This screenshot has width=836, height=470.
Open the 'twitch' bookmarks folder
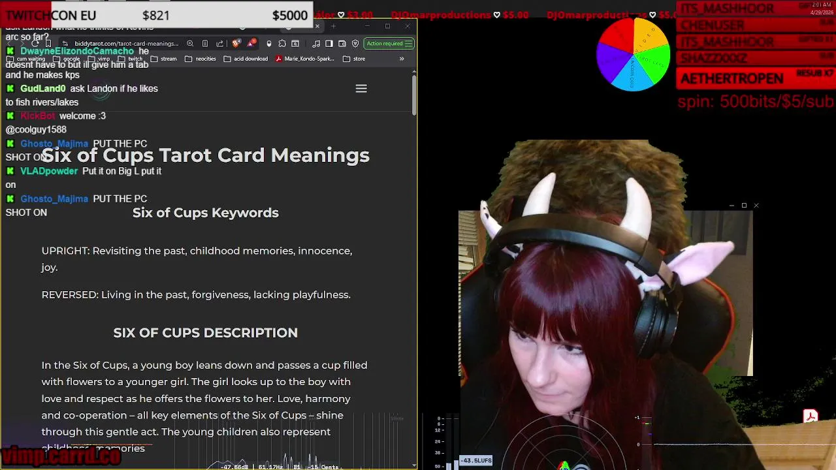130,59
